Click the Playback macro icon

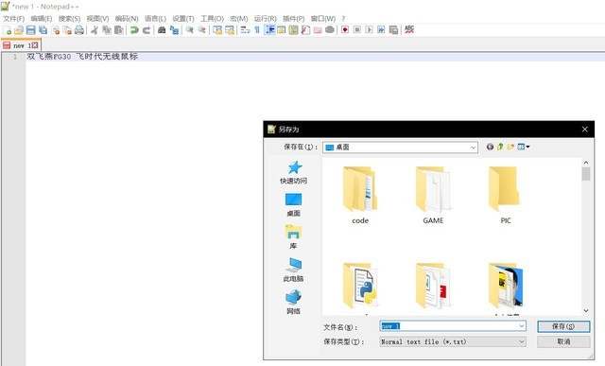tap(370, 29)
